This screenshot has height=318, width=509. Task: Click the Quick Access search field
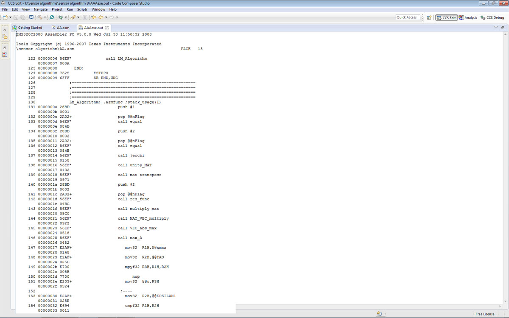click(407, 17)
